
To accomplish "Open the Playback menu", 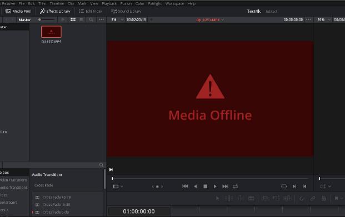I will (109, 3).
